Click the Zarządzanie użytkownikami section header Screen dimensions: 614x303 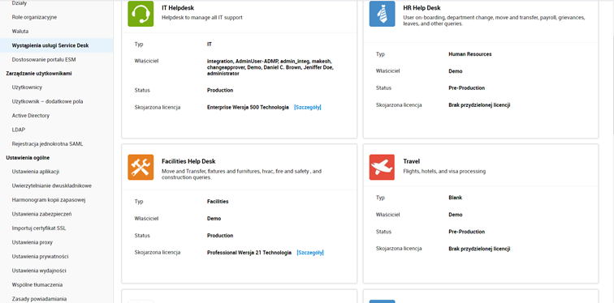[39, 74]
